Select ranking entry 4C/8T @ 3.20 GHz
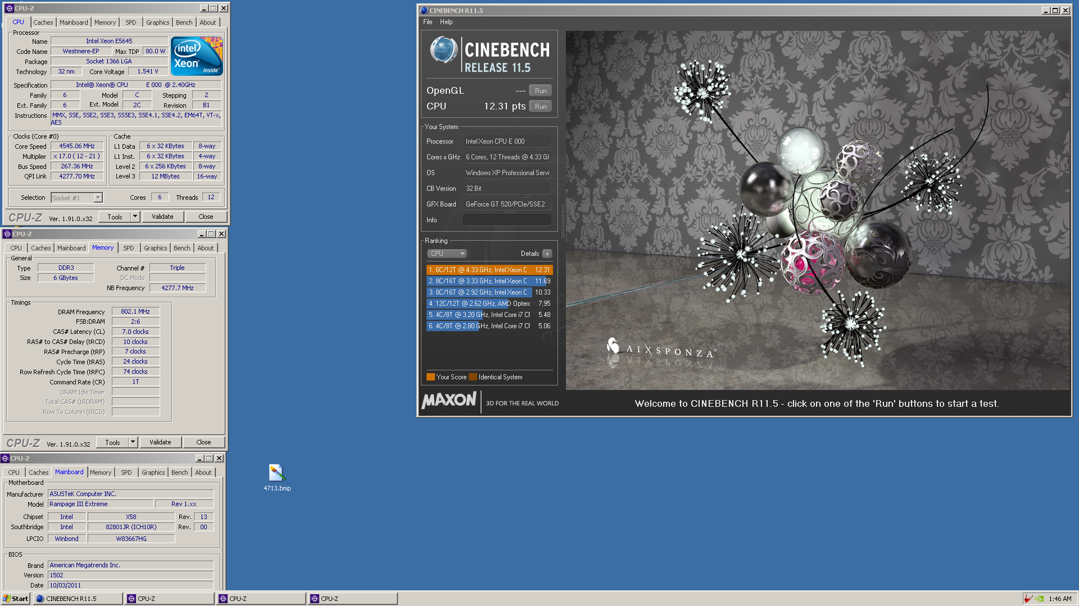The height and width of the screenshot is (606, 1079). (x=489, y=315)
